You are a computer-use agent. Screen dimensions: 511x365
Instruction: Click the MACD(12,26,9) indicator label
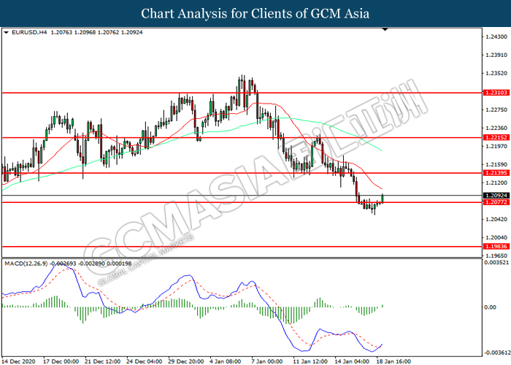coord(26,264)
